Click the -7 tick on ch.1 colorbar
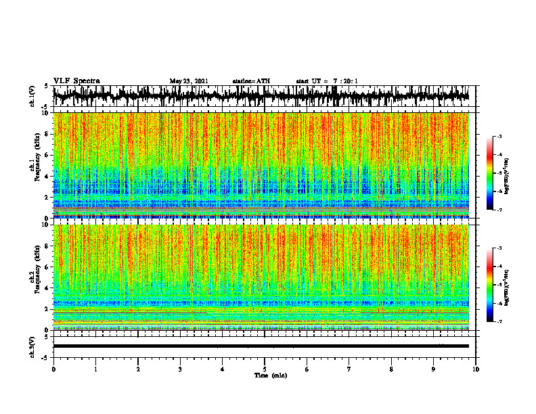The width and height of the screenshot is (536, 414). tap(499, 210)
